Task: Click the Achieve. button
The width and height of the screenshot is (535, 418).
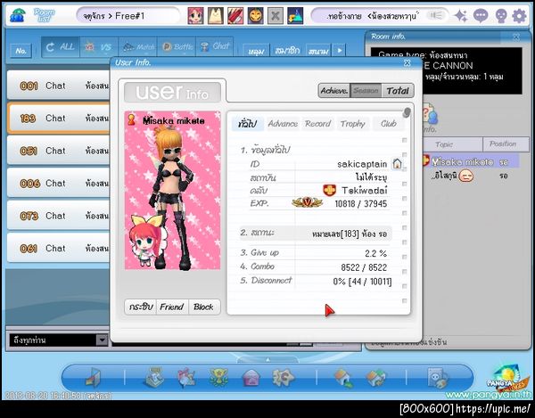Action: point(334,91)
